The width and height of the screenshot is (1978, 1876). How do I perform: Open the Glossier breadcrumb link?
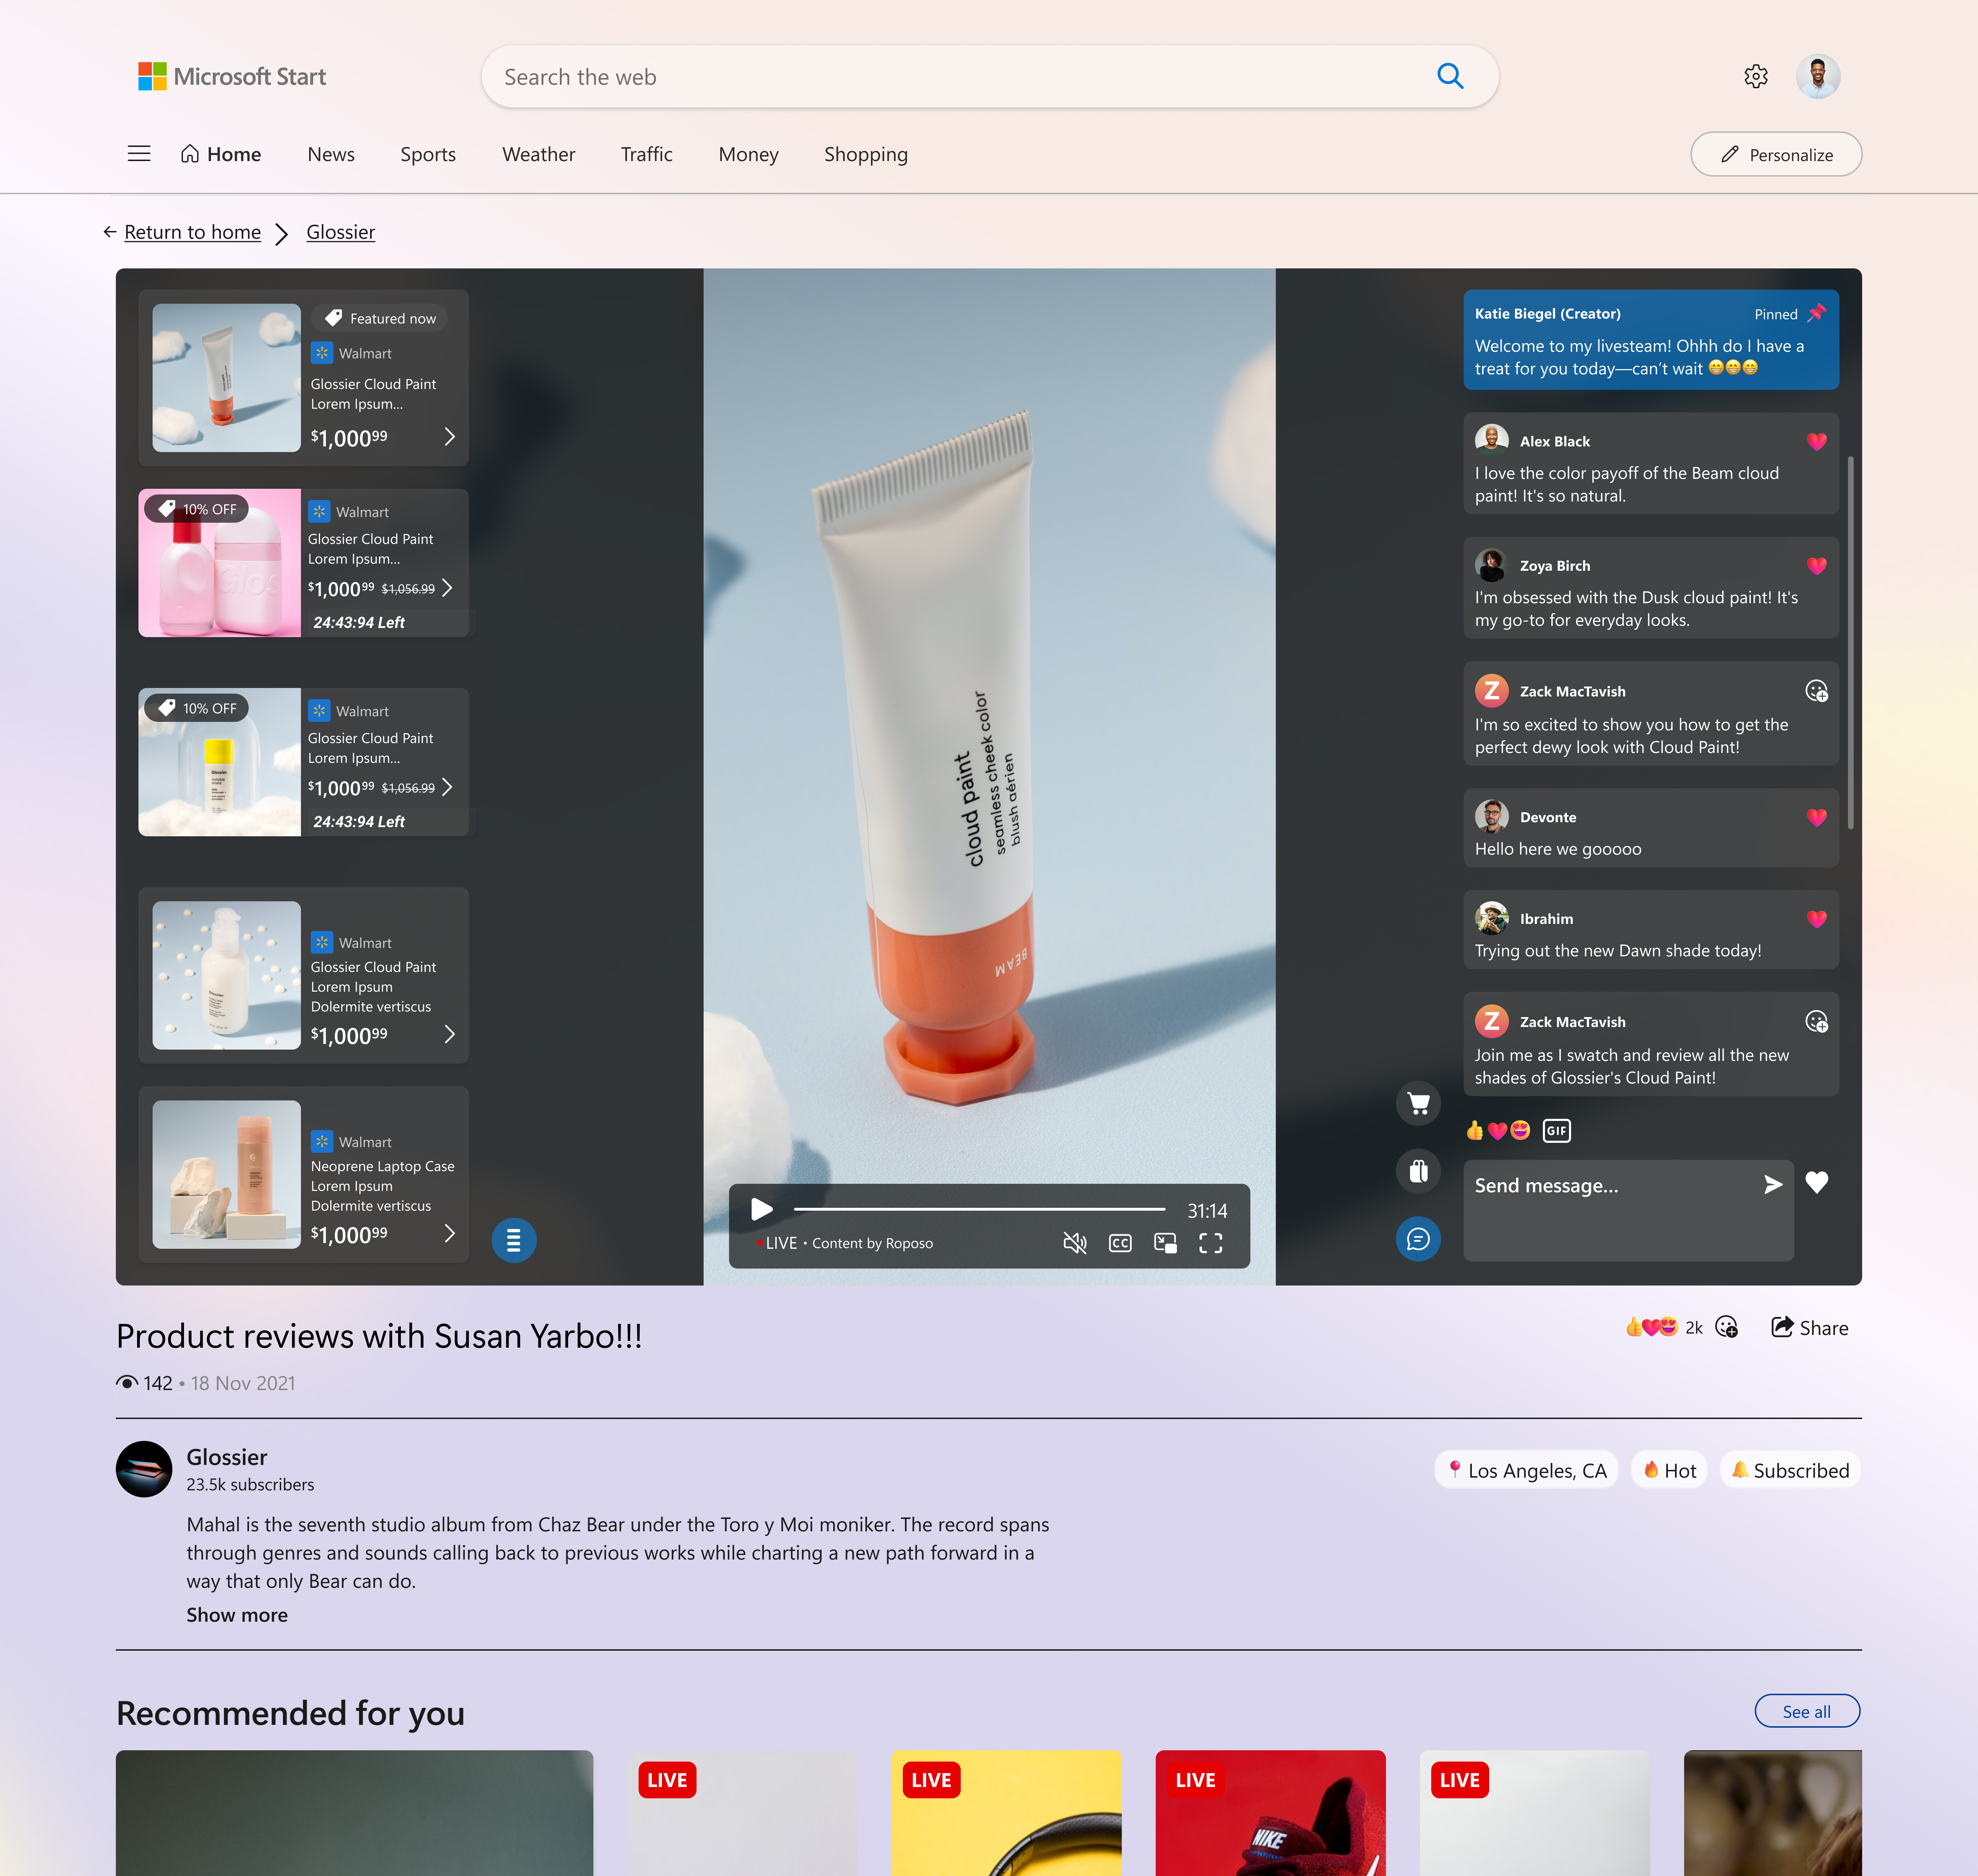(x=341, y=232)
